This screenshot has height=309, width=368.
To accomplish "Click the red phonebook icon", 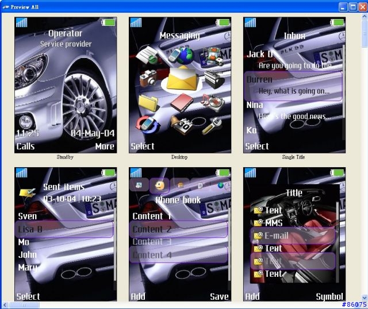I will coord(182,103).
